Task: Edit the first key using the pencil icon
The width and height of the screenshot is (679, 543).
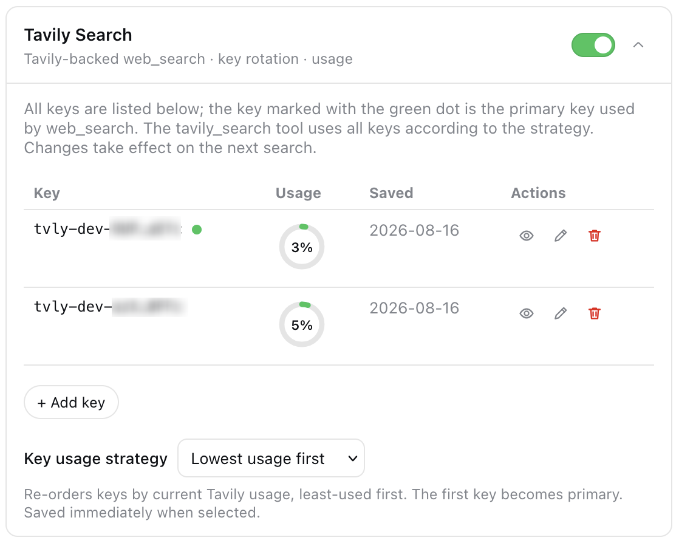Action: point(561,236)
